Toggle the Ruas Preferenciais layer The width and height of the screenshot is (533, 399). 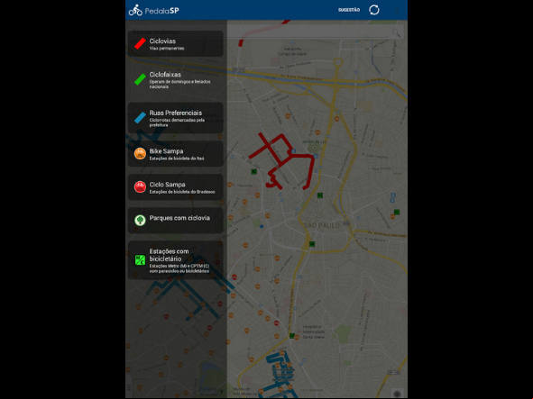(176, 118)
